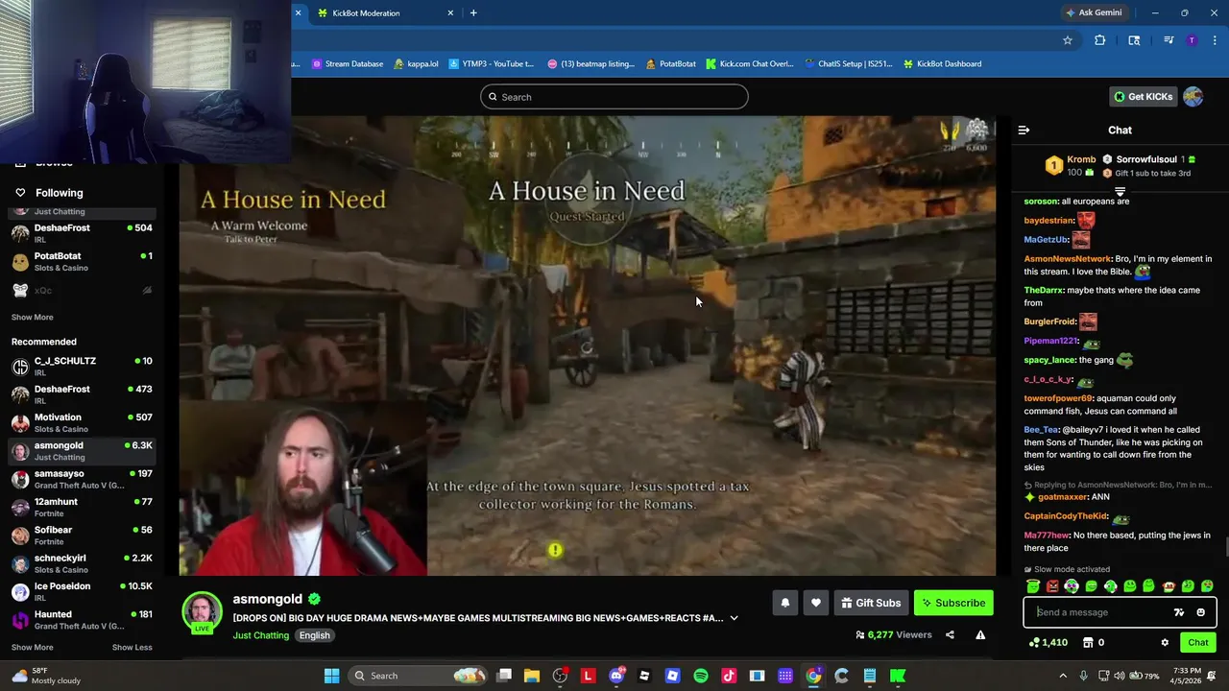Insert the angry red emote quick pick
This screenshot has width=1229, height=691.
point(1052,586)
